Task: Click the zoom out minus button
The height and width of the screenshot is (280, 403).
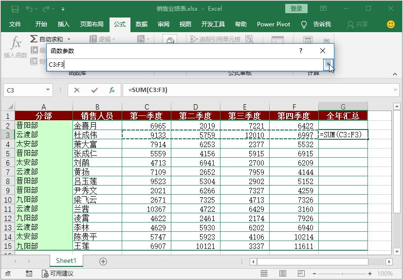Action: coord(314,274)
